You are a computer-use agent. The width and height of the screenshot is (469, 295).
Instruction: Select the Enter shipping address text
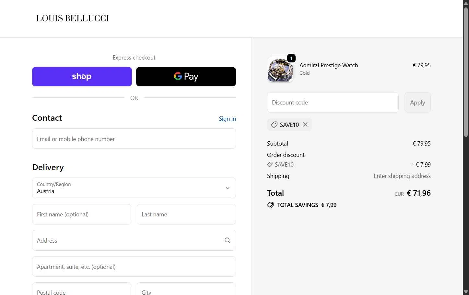[x=402, y=176]
